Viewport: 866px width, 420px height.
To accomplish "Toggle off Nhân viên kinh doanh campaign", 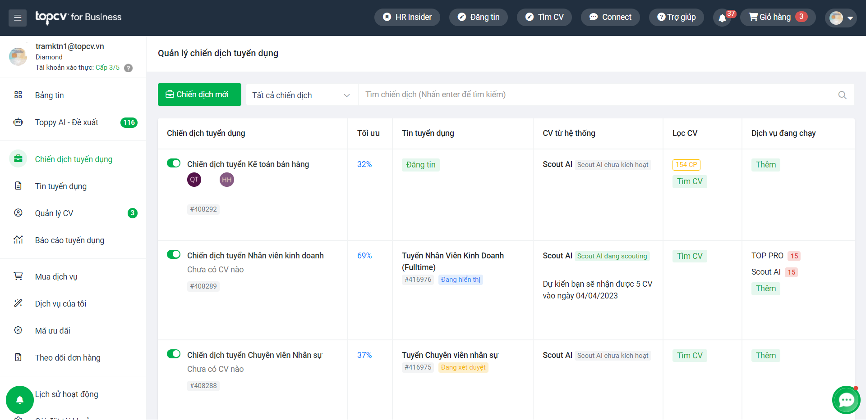I will coord(174,254).
